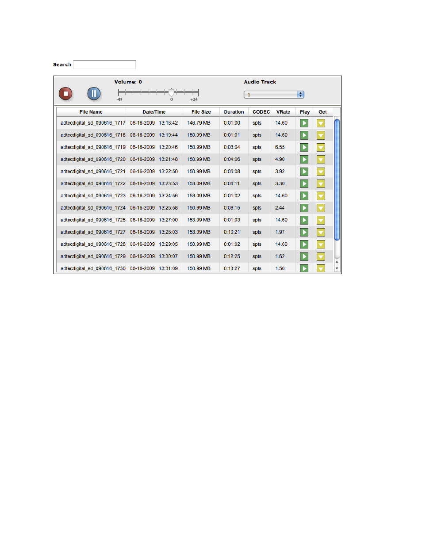
Task: Play file adtecdigital_sd_090616_1725
Action: click(x=304, y=220)
